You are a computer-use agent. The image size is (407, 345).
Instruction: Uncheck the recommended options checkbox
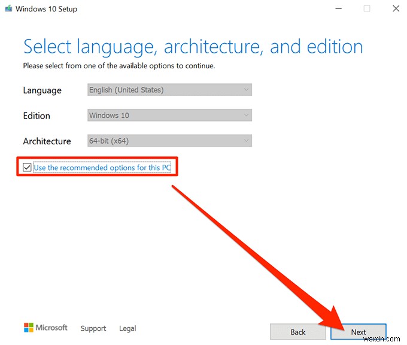[x=27, y=168]
